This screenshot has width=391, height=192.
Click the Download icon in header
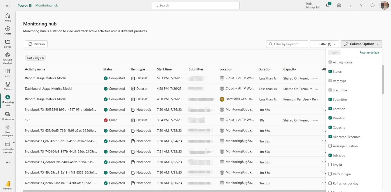(350, 5)
